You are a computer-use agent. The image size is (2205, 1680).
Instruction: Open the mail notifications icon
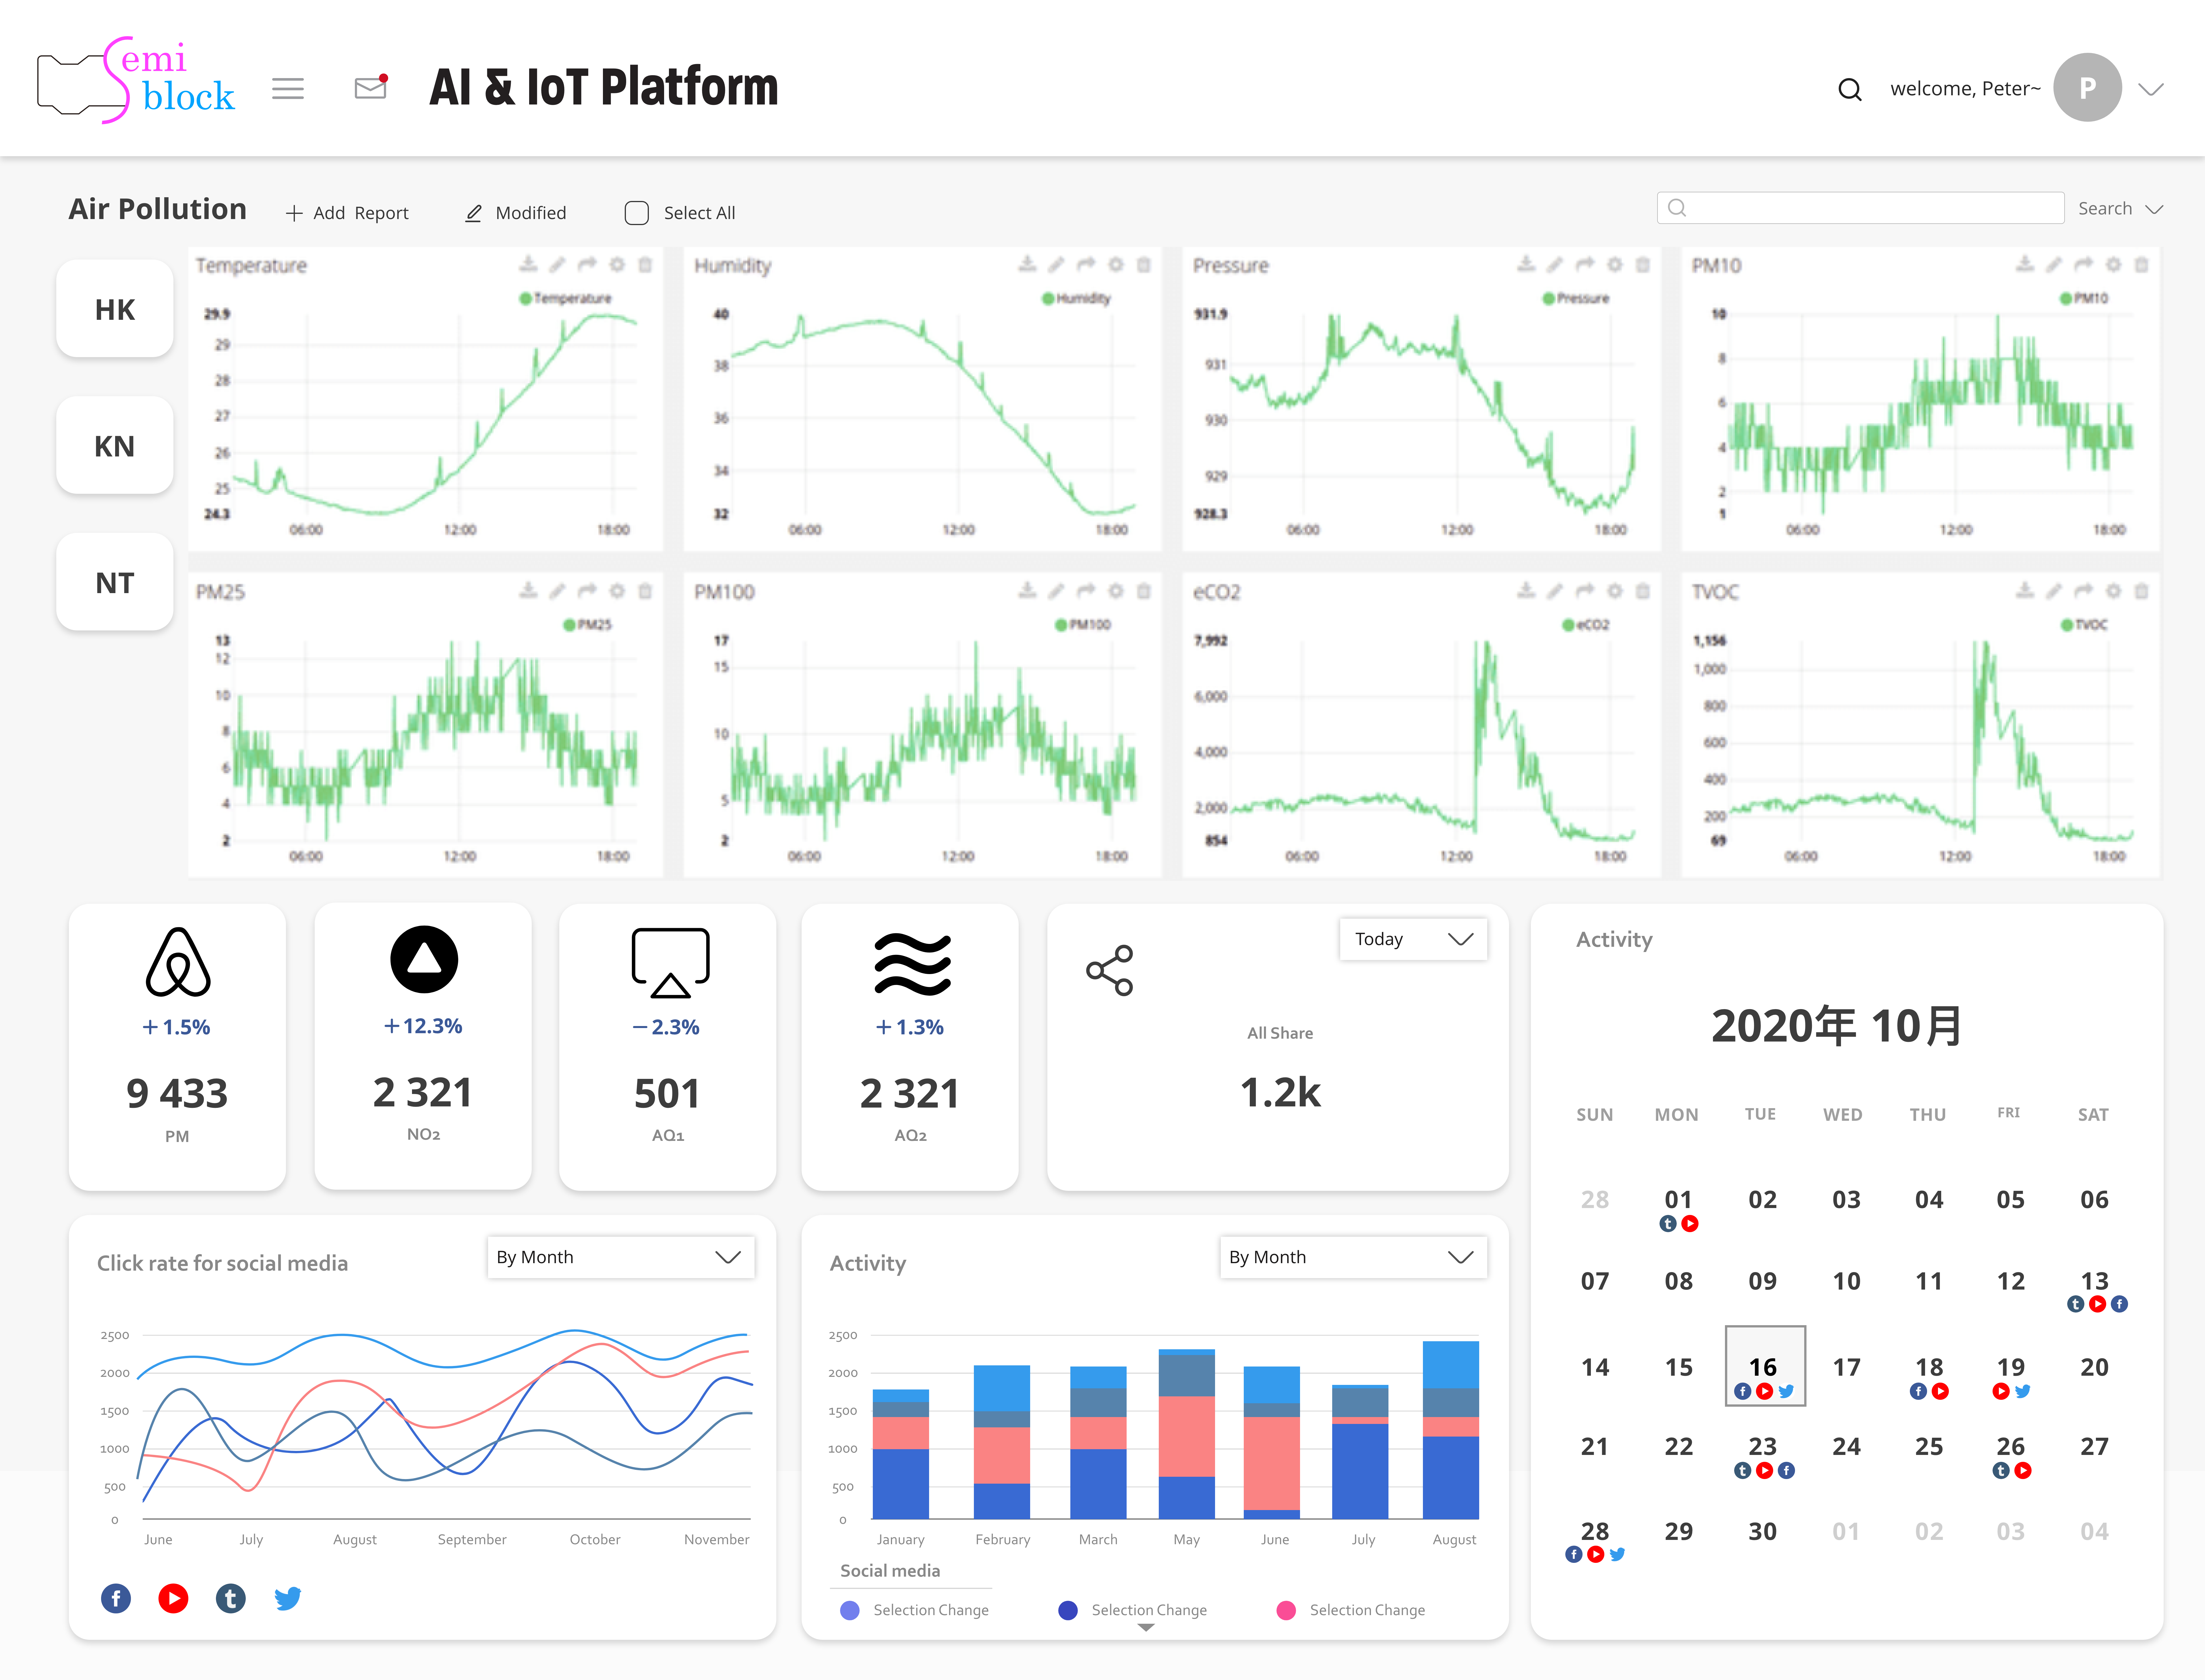[371, 87]
